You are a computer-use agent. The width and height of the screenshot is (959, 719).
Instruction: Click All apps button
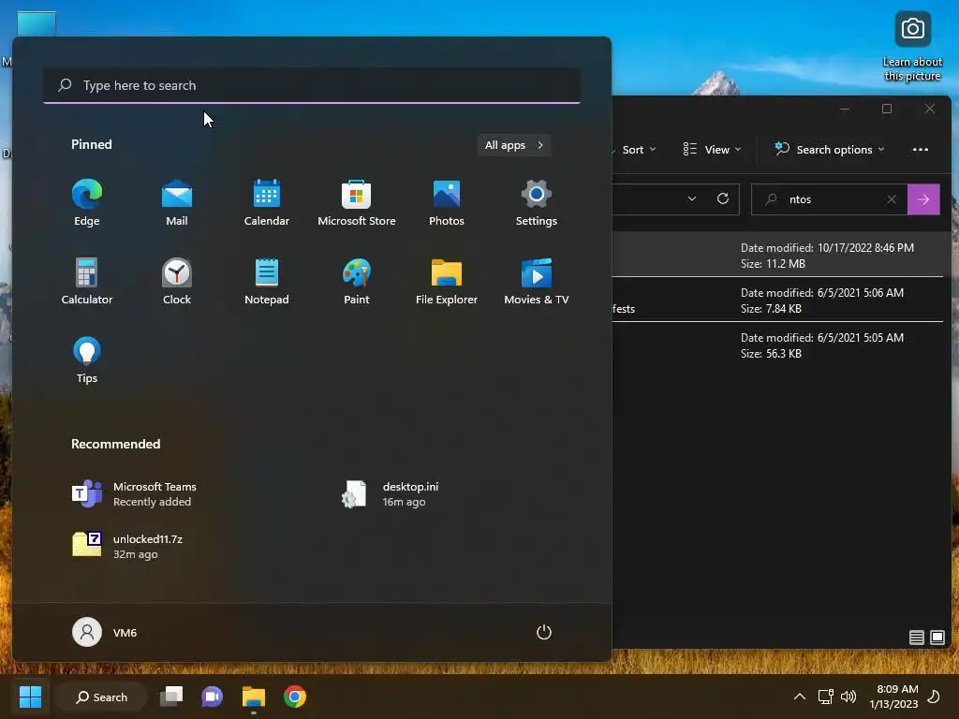tap(514, 145)
